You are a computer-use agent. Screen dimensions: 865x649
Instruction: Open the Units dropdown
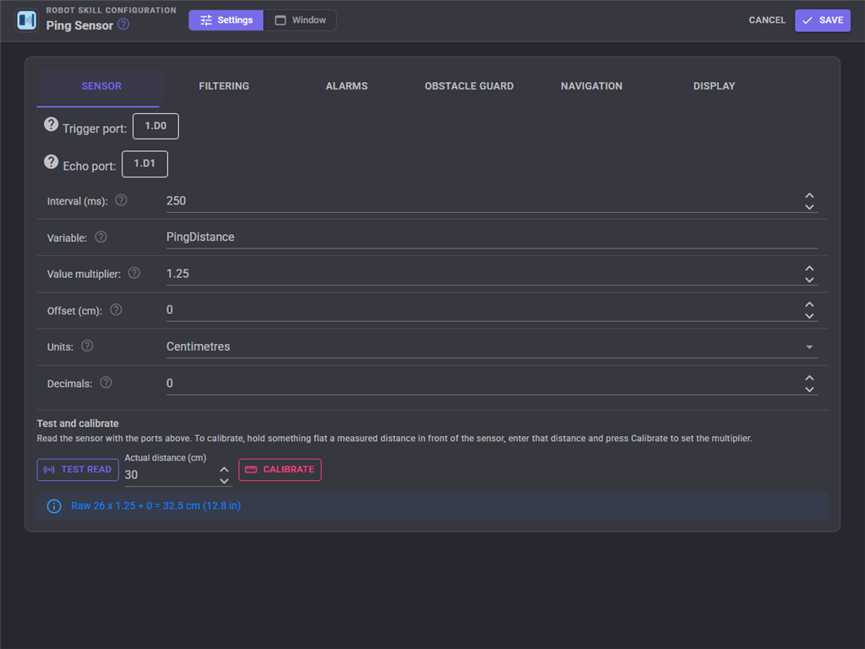click(492, 346)
